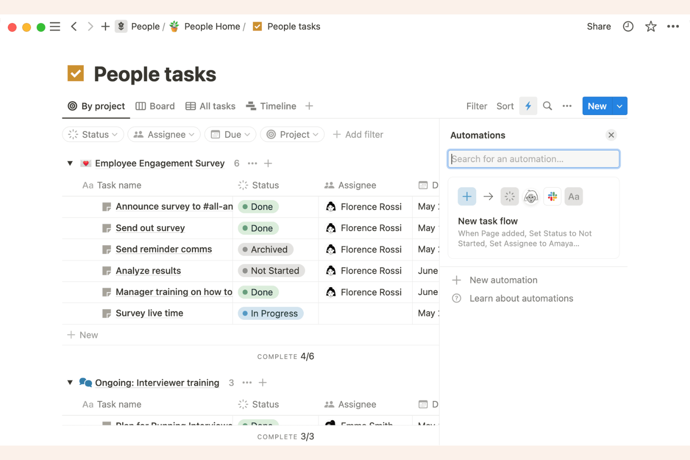
Task: Click the Automations lightning bolt icon
Action: tap(528, 106)
